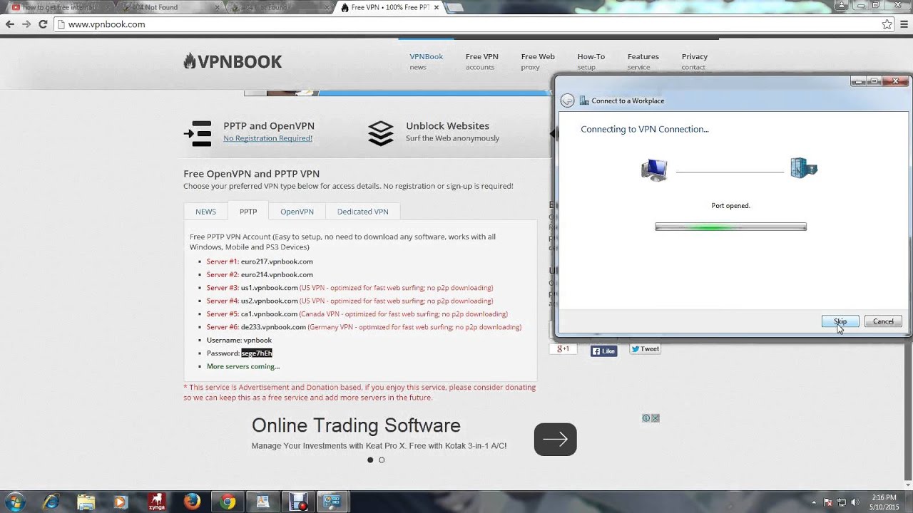
Task: Launch Firefox from the taskbar
Action: click(192, 502)
